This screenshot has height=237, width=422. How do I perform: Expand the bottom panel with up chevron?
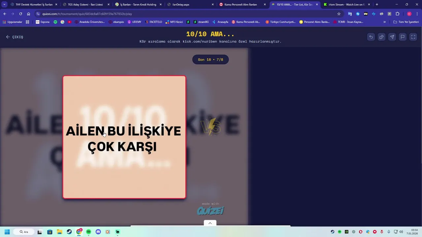[210, 223]
